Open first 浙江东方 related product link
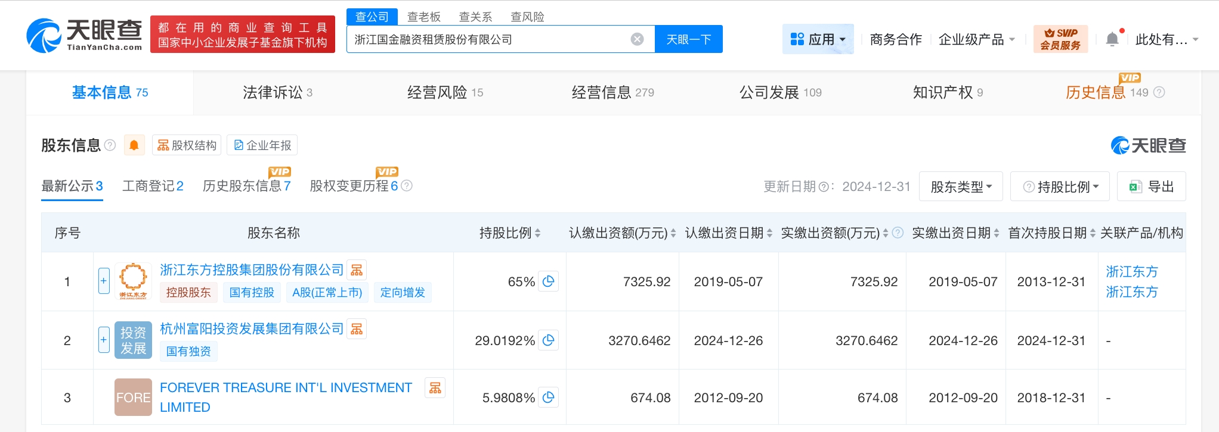 (x=1132, y=271)
